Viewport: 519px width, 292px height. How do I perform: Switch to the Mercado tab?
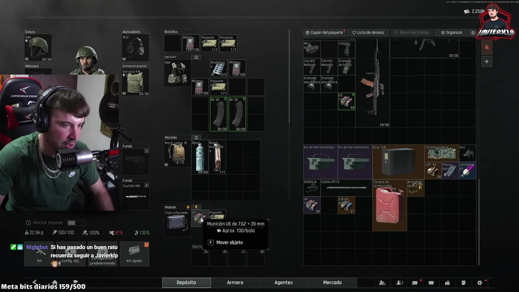332,283
